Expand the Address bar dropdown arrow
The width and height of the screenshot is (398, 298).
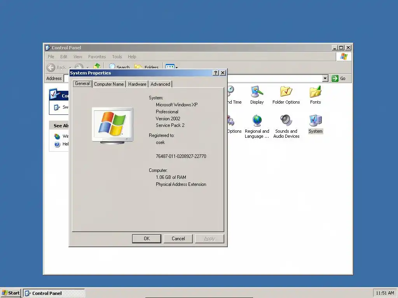325,78
